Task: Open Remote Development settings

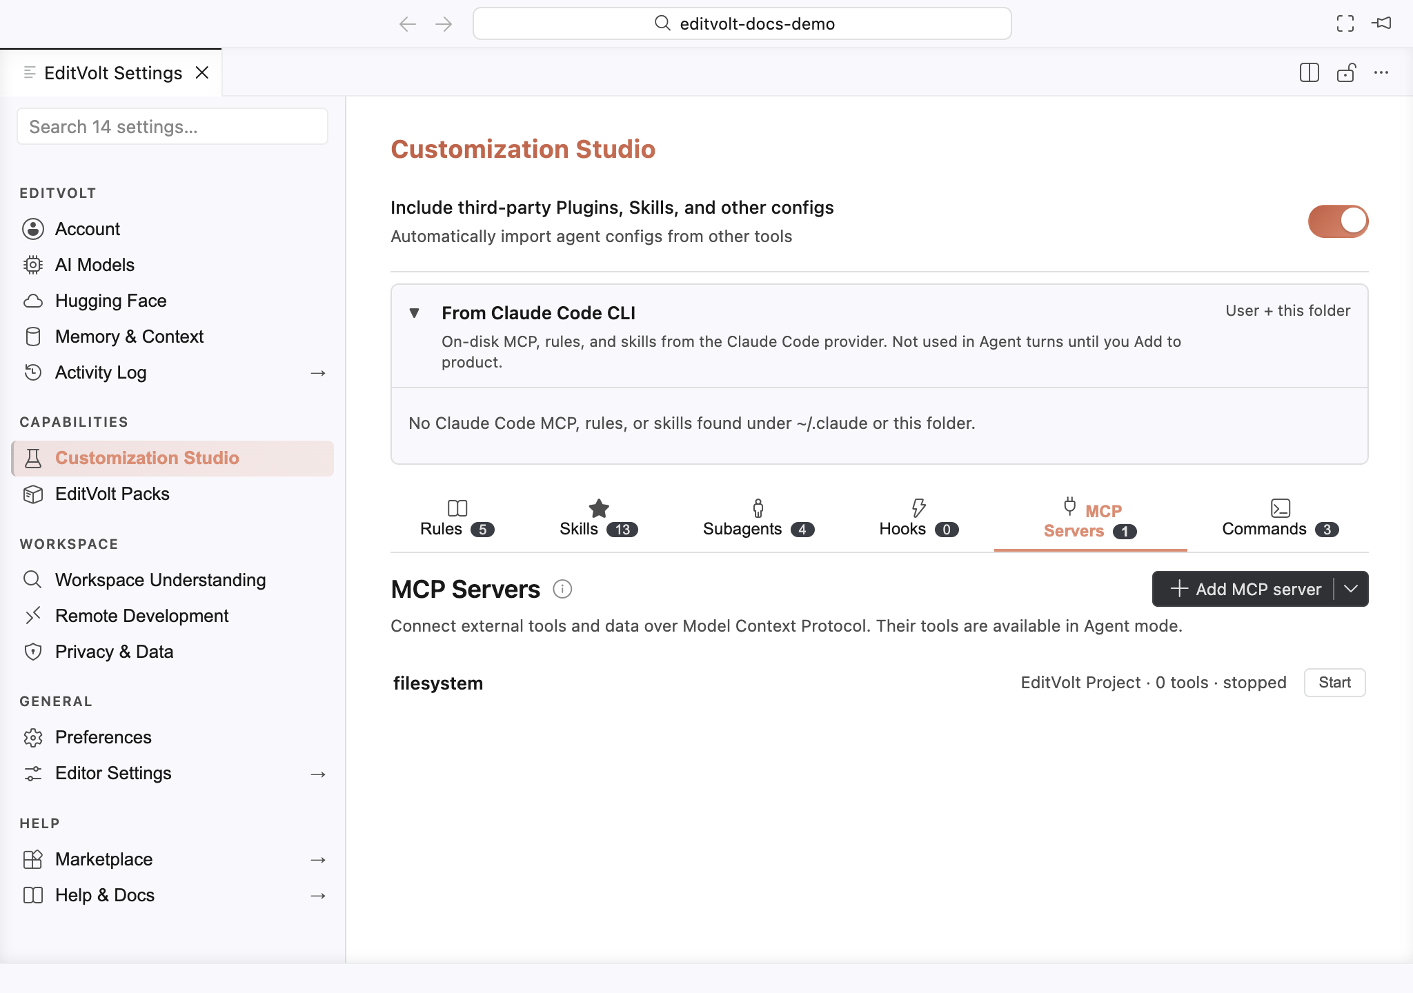Action: point(172,616)
